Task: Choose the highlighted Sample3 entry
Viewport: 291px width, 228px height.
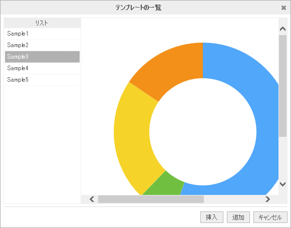Action: 42,57
